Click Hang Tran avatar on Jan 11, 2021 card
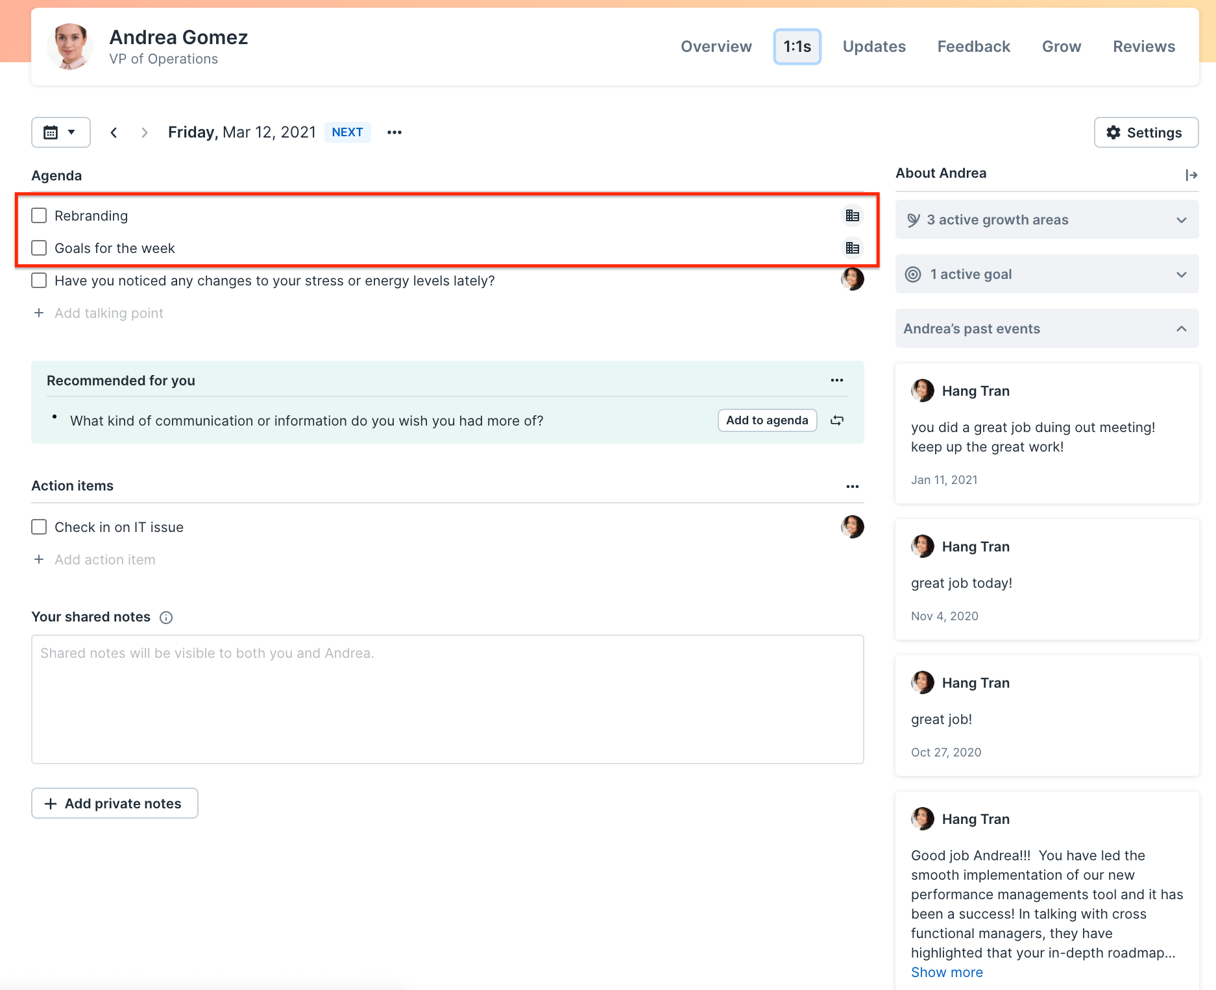Viewport: 1216px width, 990px height. (923, 391)
